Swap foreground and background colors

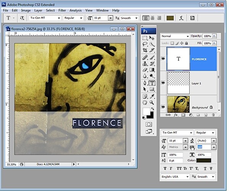153,109
